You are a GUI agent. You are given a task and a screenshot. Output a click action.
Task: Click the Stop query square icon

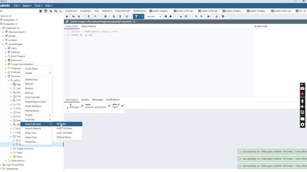165,17
